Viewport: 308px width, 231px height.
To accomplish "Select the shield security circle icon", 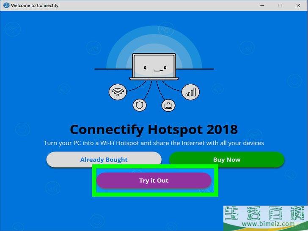I will tap(140, 105).
